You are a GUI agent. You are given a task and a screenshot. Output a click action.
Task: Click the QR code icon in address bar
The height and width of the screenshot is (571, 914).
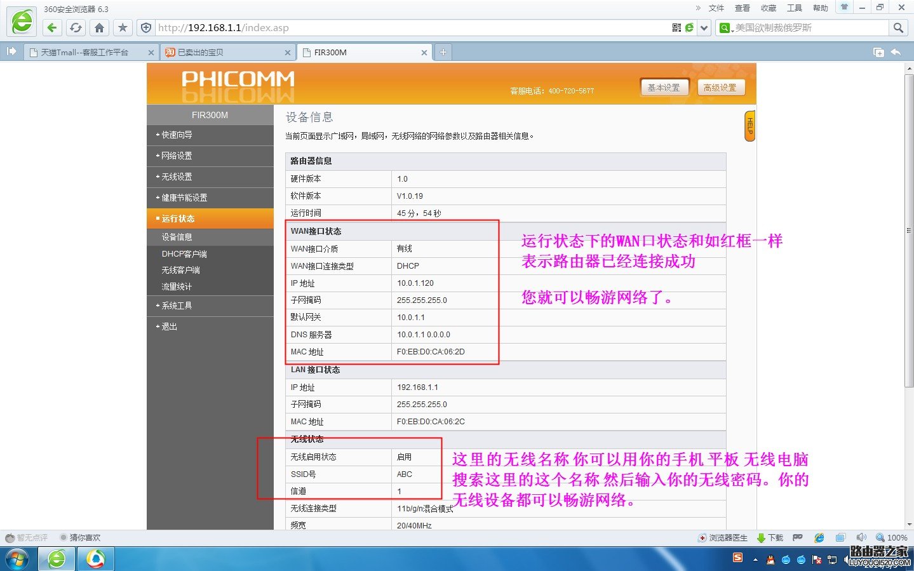click(x=676, y=27)
